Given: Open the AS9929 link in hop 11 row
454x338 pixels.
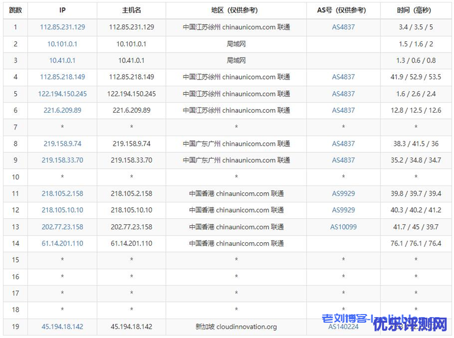Looking at the screenshot, I should tap(343, 194).
